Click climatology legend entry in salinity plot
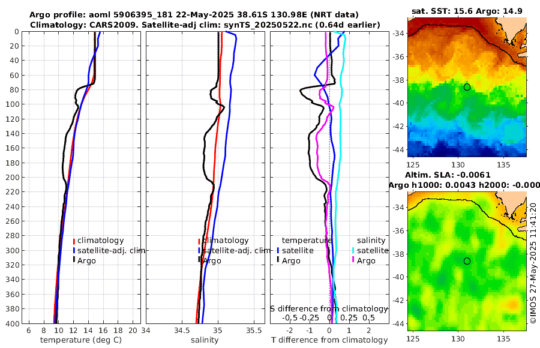Viewport: 540px width, 348px height. pyautogui.click(x=223, y=241)
